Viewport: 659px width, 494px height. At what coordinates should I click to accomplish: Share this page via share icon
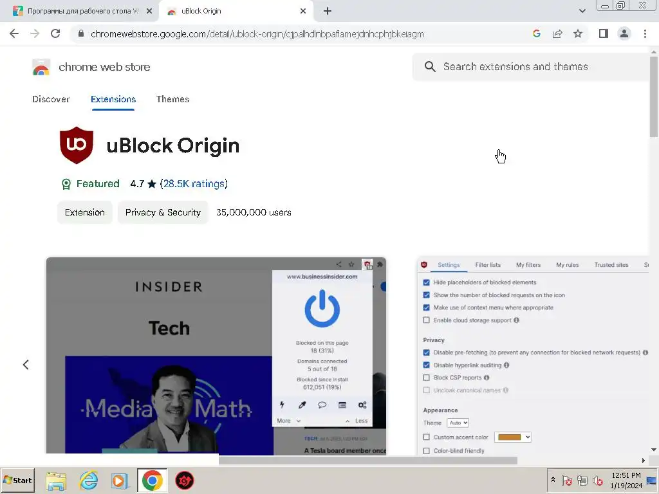(x=557, y=33)
